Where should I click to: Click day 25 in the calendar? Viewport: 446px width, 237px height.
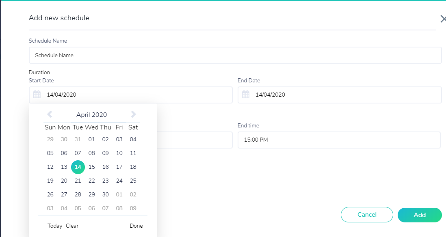point(133,181)
